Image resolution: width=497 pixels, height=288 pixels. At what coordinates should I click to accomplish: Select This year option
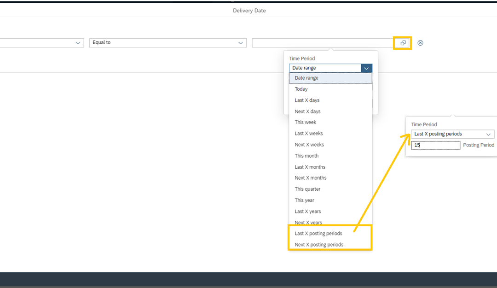(305, 200)
